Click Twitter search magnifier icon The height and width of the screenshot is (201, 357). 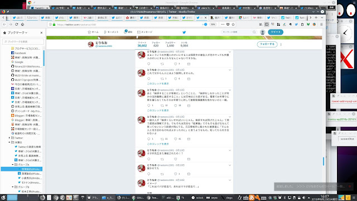click(254, 32)
